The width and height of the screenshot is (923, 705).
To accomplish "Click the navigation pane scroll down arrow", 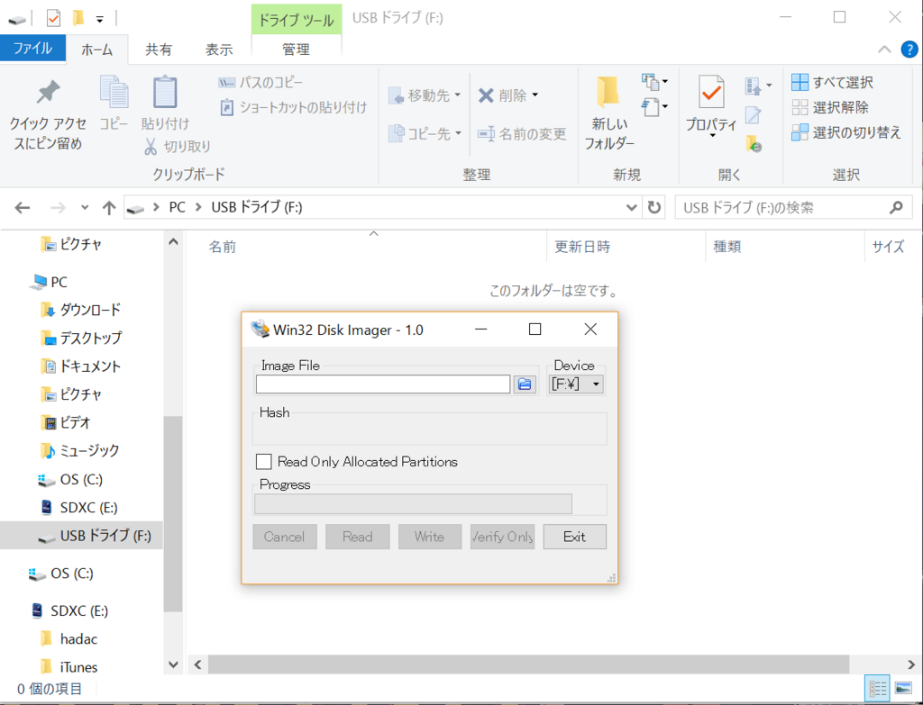I will (173, 665).
